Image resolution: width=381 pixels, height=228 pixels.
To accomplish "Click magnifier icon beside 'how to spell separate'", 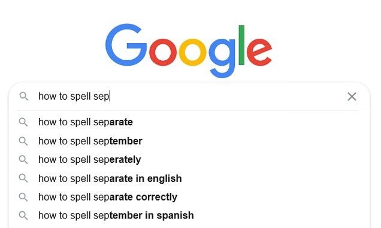I will [23, 122].
